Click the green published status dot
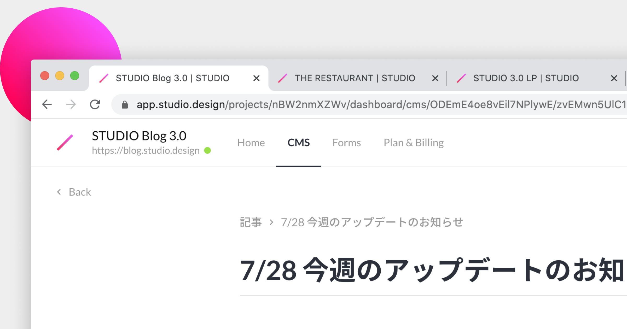Screen dimensions: 627x329 (x=207, y=150)
